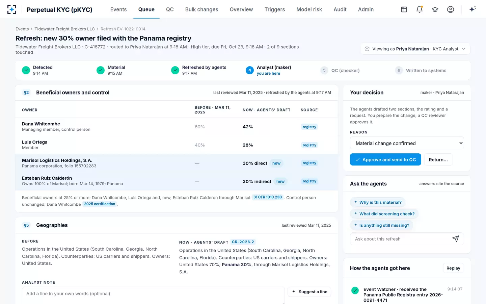The height and width of the screenshot is (304, 486).
Task: Click the §2 section badge
Action: click(26, 93)
